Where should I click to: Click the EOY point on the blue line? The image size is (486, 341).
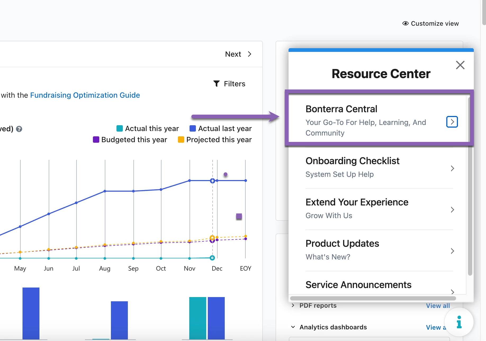click(x=246, y=181)
